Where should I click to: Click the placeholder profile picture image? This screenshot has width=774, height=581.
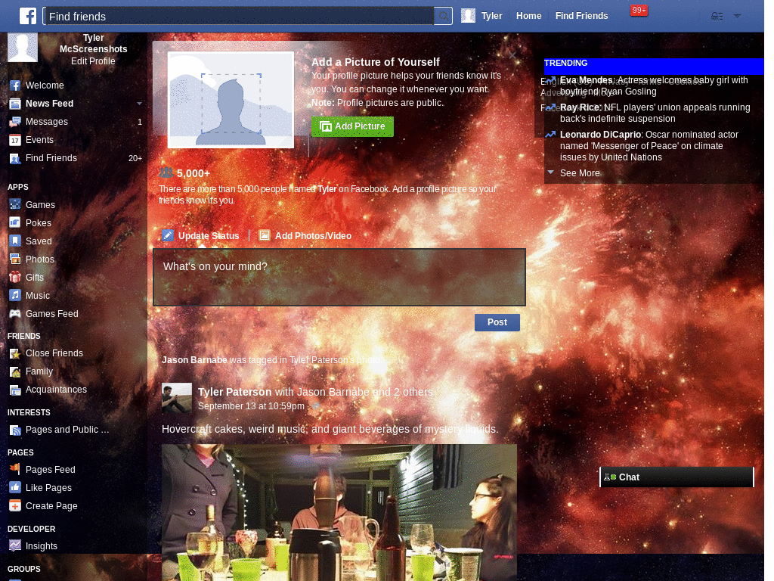231,100
